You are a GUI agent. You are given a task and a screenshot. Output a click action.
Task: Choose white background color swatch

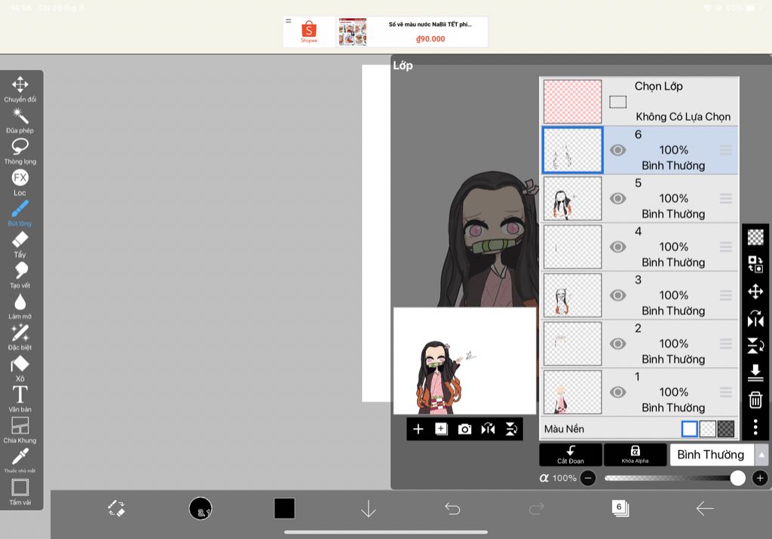coord(689,429)
